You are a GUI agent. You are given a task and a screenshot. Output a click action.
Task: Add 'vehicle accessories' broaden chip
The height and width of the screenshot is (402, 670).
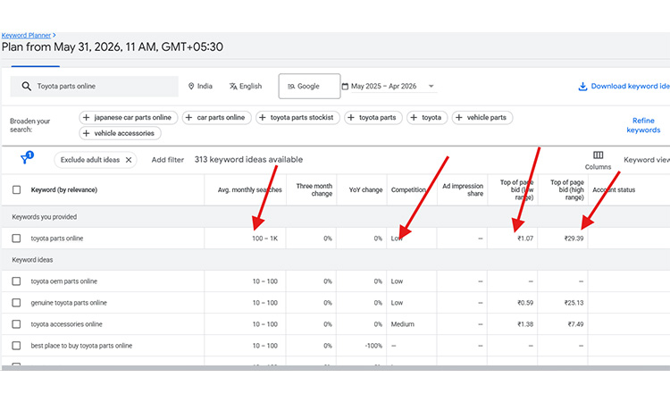tap(120, 133)
